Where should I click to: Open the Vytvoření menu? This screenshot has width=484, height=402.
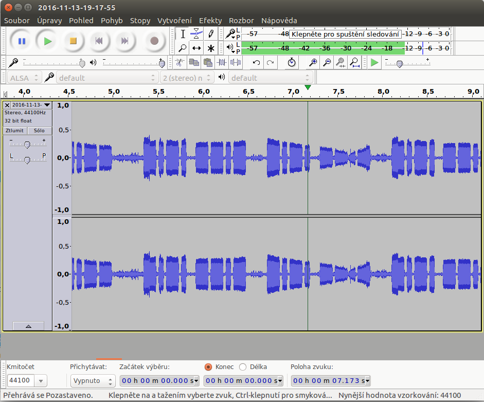tap(175, 21)
